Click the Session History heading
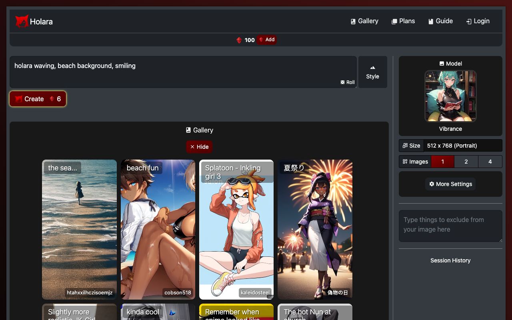Image resolution: width=512 pixels, height=320 pixels. point(450,260)
